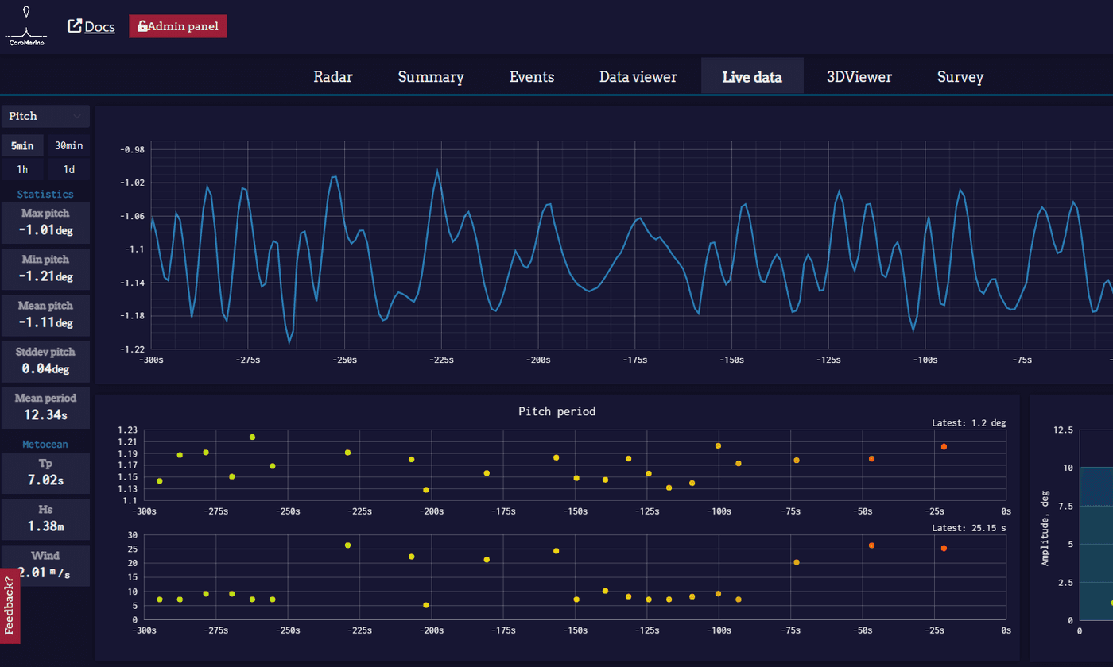Screen dimensions: 1113x667
Task: Open the Admin panel button
Action: point(178,26)
